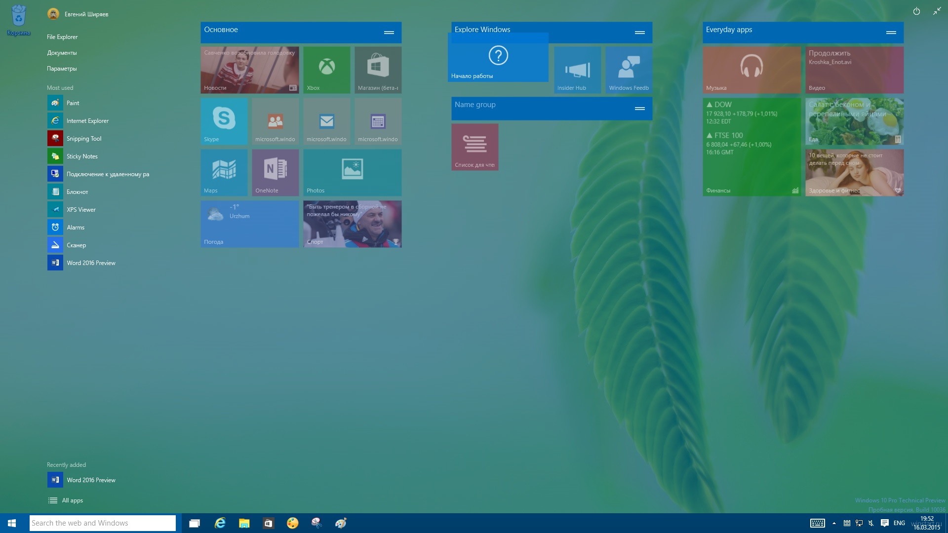The height and width of the screenshot is (533, 948).
Task: Rename the Основное group title
Action: [221, 30]
